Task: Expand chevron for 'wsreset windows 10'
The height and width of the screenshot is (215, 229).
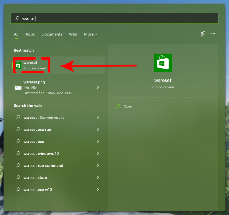Action: coord(98,153)
